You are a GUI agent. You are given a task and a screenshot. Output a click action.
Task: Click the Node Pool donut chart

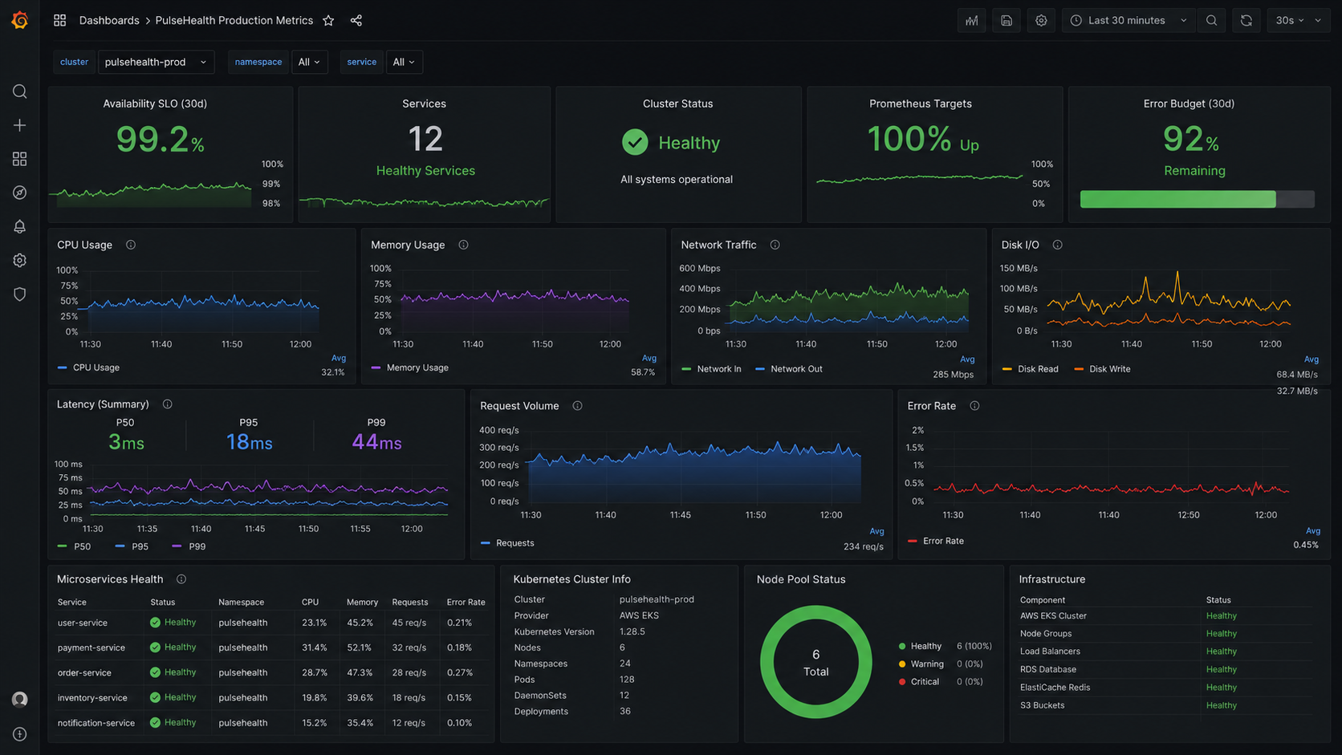pyautogui.click(x=815, y=662)
